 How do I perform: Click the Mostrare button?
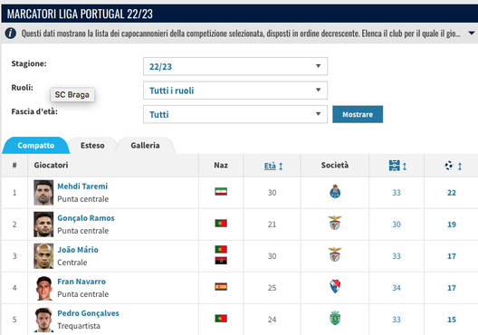[358, 114]
